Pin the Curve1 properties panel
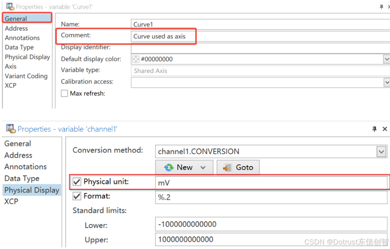 tap(381, 7)
